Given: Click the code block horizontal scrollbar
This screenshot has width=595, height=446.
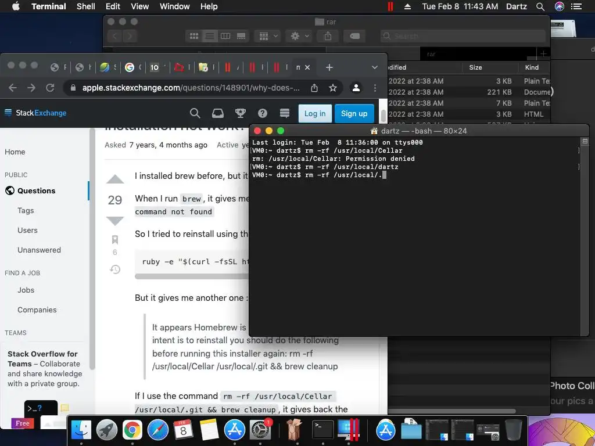Looking at the screenshot, I should (192, 276).
